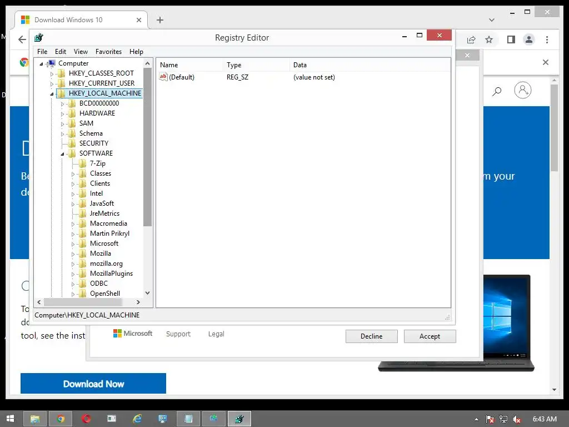
Task: Expand HKEY_CLASSES_ROOT tree node
Action: pyautogui.click(x=52, y=74)
